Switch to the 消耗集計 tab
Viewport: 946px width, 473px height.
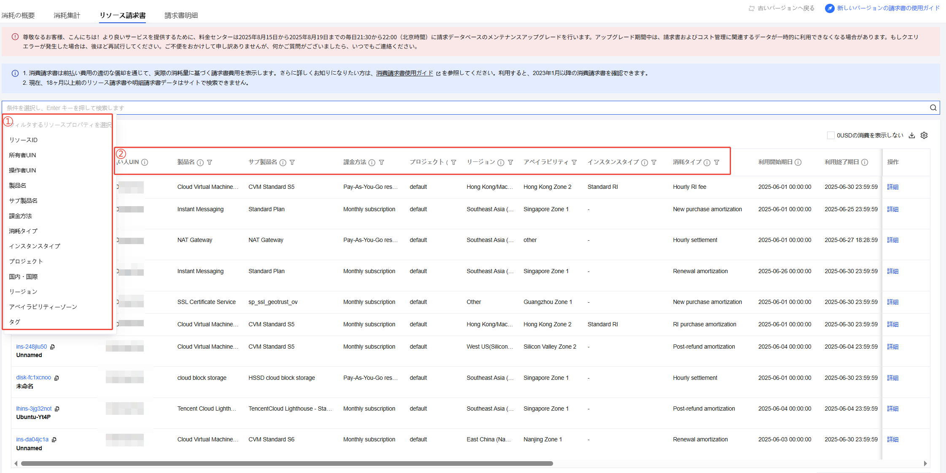coord(67,16)
